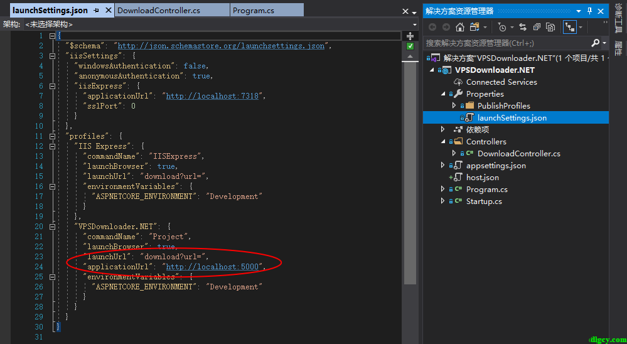627x344 pixels.
Task: Open the Solution Explorer window position dropdown
Action: pos(579,11)
